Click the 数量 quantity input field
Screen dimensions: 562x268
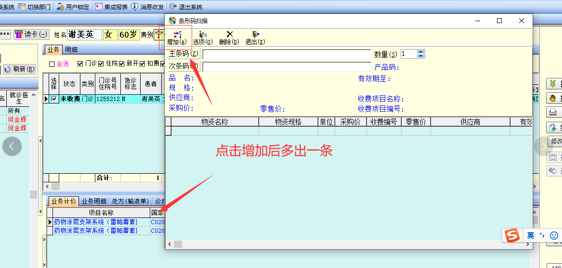[409, 54]
